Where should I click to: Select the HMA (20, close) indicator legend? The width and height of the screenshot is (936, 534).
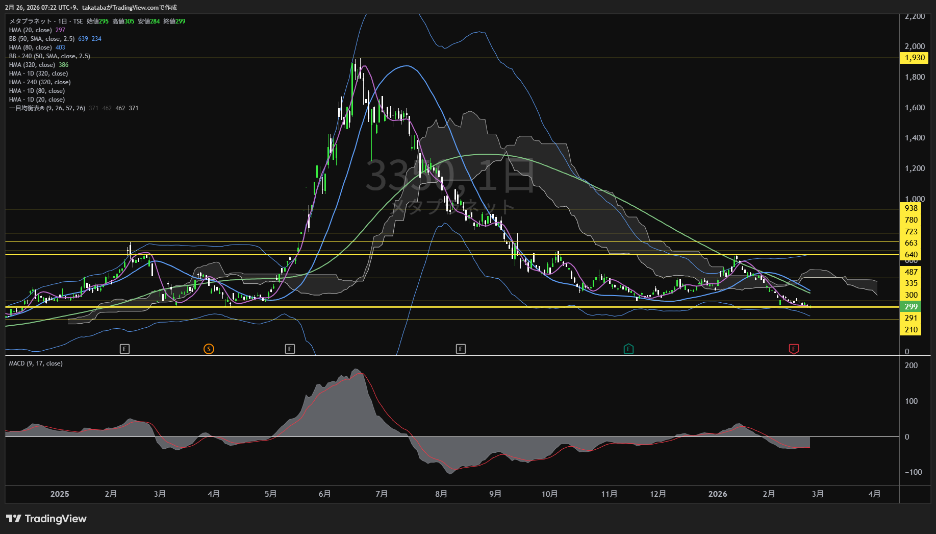[x=31, y=30]
